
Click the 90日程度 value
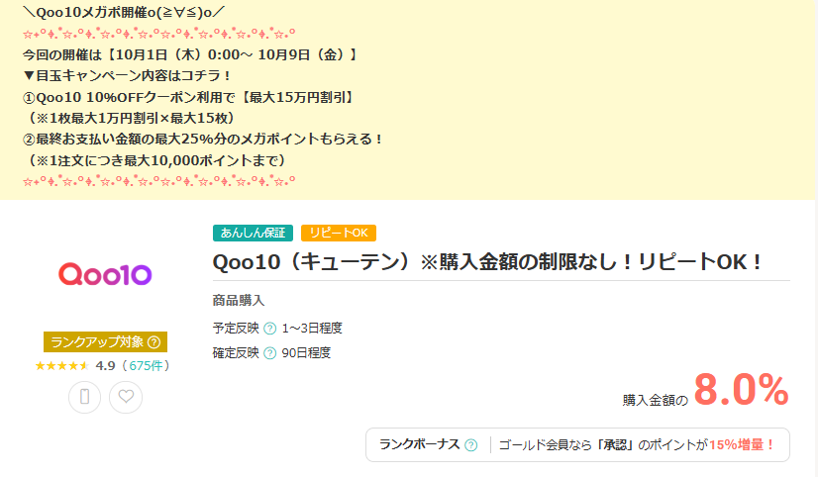tap(306, 353)
